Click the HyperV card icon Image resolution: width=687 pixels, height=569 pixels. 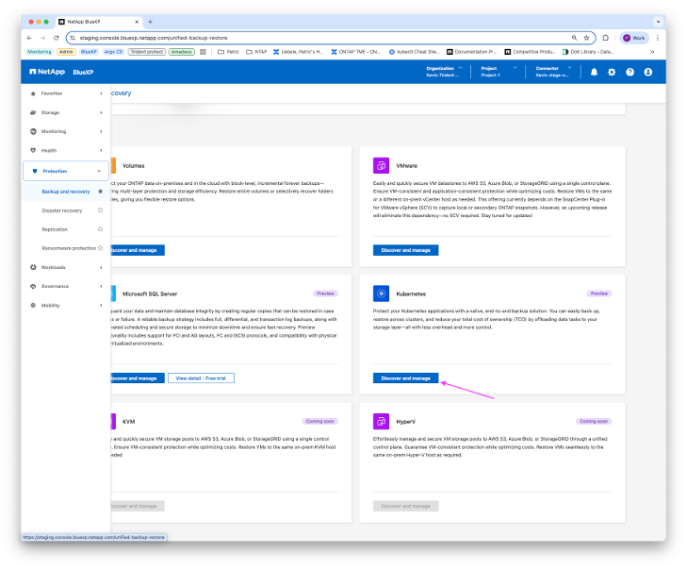(x=381, y=422)
